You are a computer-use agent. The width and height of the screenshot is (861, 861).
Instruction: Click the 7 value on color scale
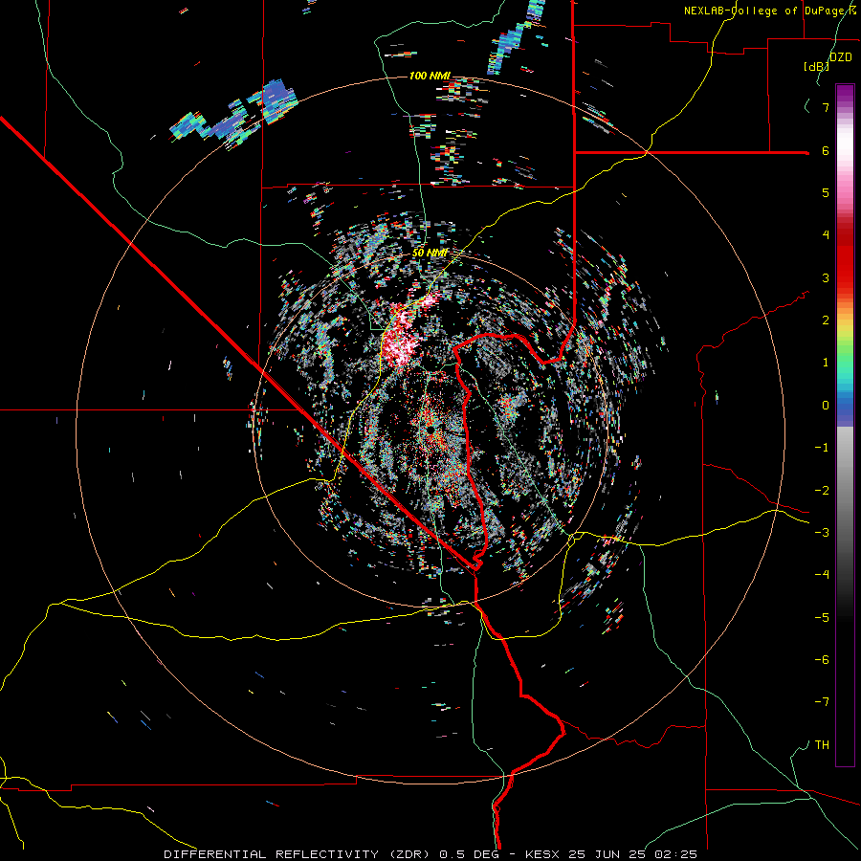click(826, 107)
